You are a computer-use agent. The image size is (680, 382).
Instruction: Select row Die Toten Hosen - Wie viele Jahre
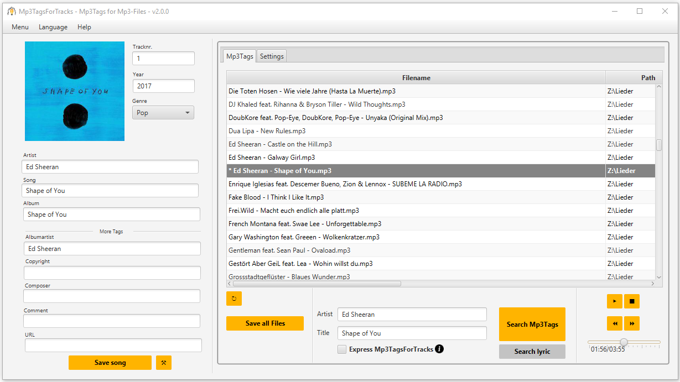click(x=441, y=91)
